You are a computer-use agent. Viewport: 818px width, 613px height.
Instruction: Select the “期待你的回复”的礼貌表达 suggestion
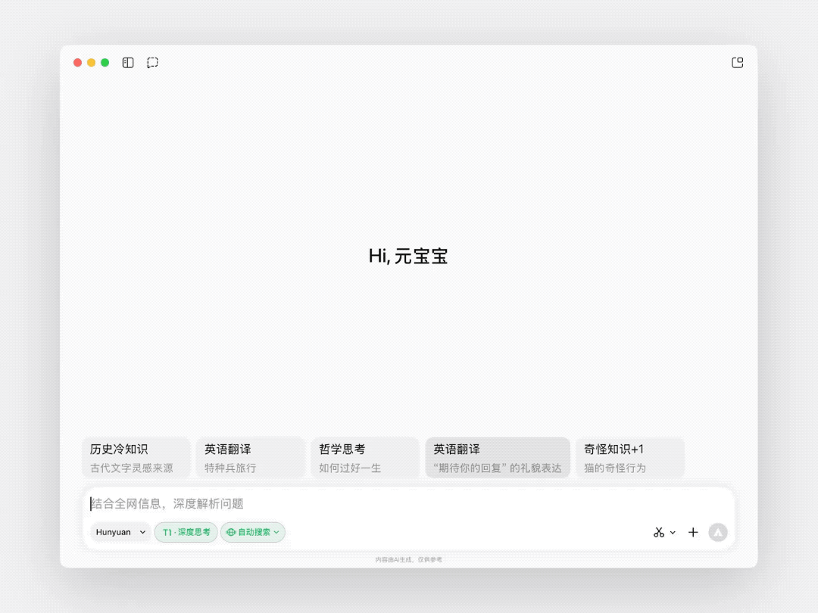[x=497, y=458]
